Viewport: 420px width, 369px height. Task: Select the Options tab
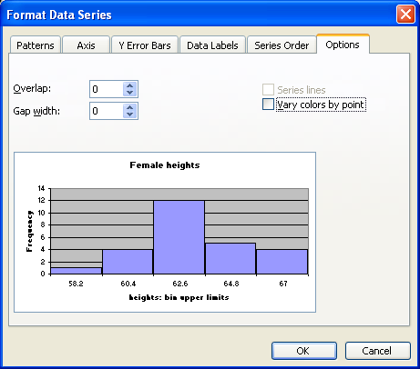pos(343,45)
